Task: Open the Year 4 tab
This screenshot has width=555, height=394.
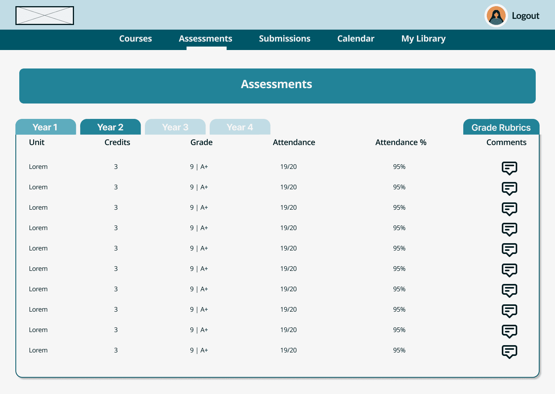Action: point(240,127)
